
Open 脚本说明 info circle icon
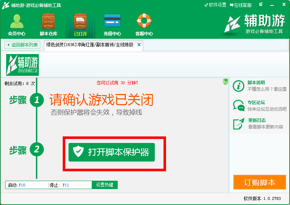(x=239, y=86)
